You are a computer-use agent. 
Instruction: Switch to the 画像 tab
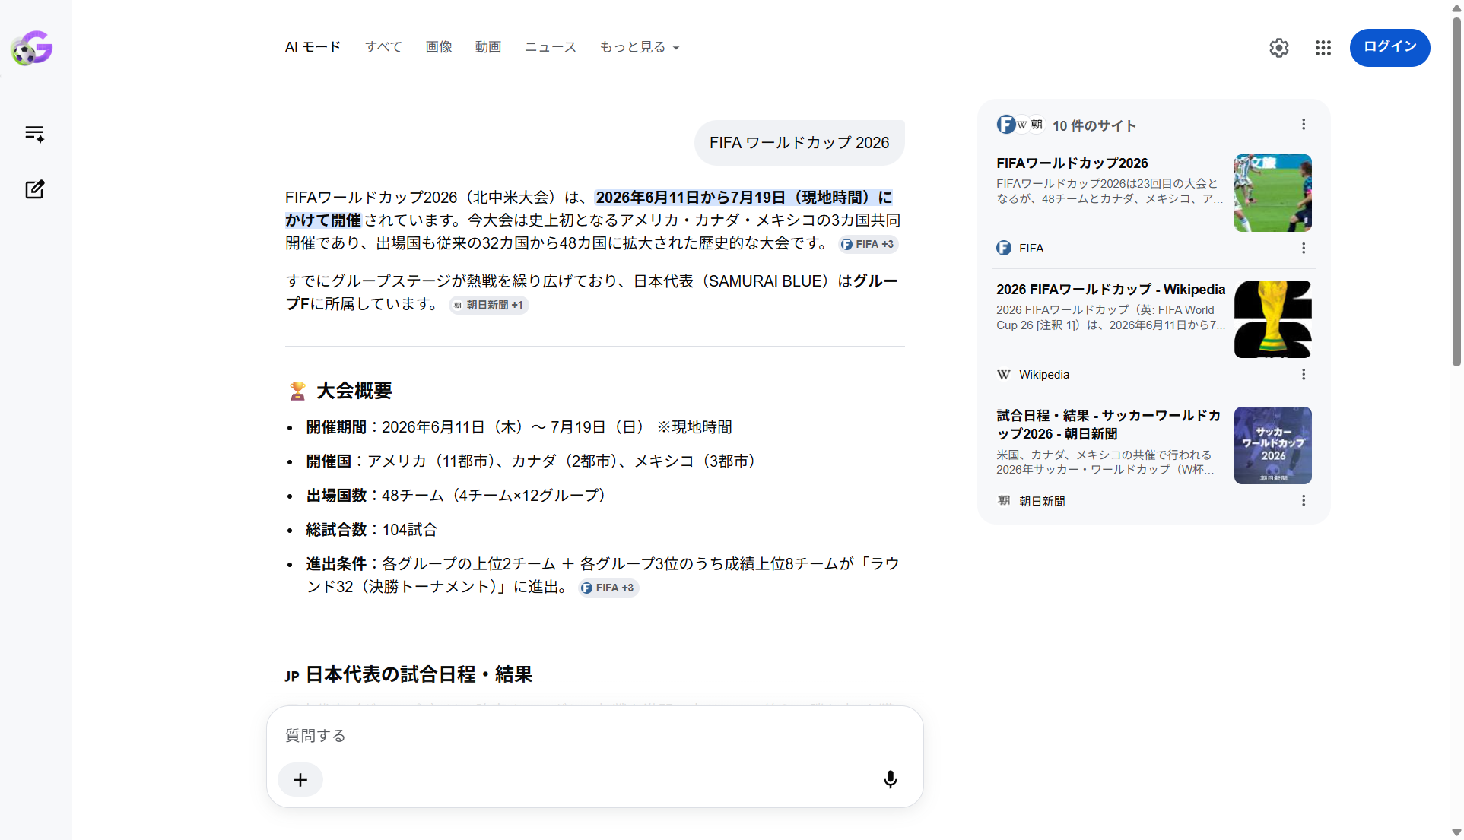tap(439, 47)
